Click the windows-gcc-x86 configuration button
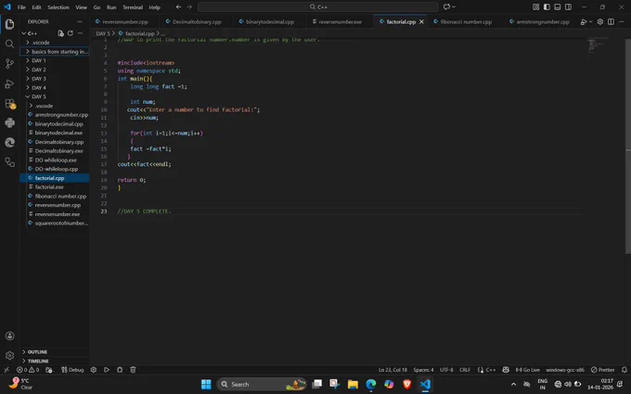The image size is (631, 394). tap(565, 370)
